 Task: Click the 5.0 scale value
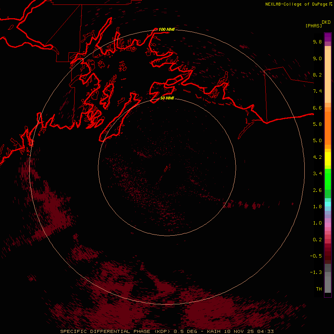(317, 141)
